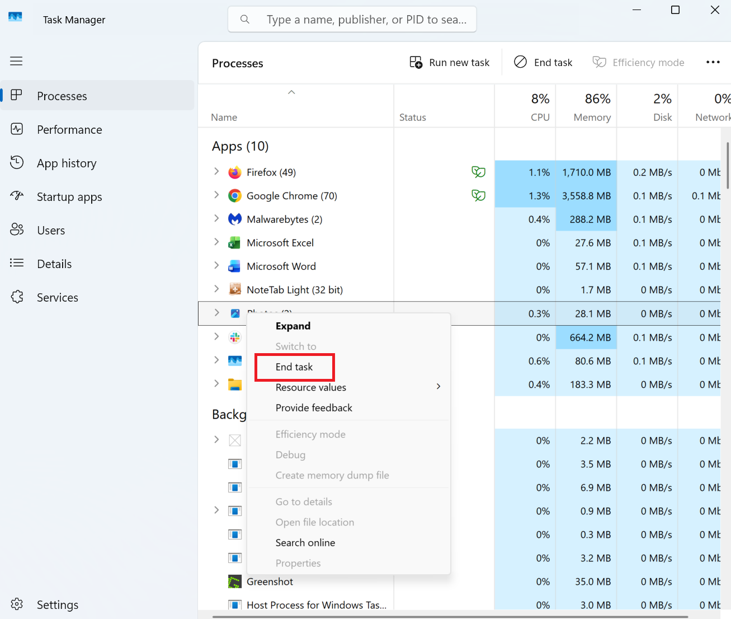Click the Services puzzle icon
731x619 pixels.
pos(17,297)
